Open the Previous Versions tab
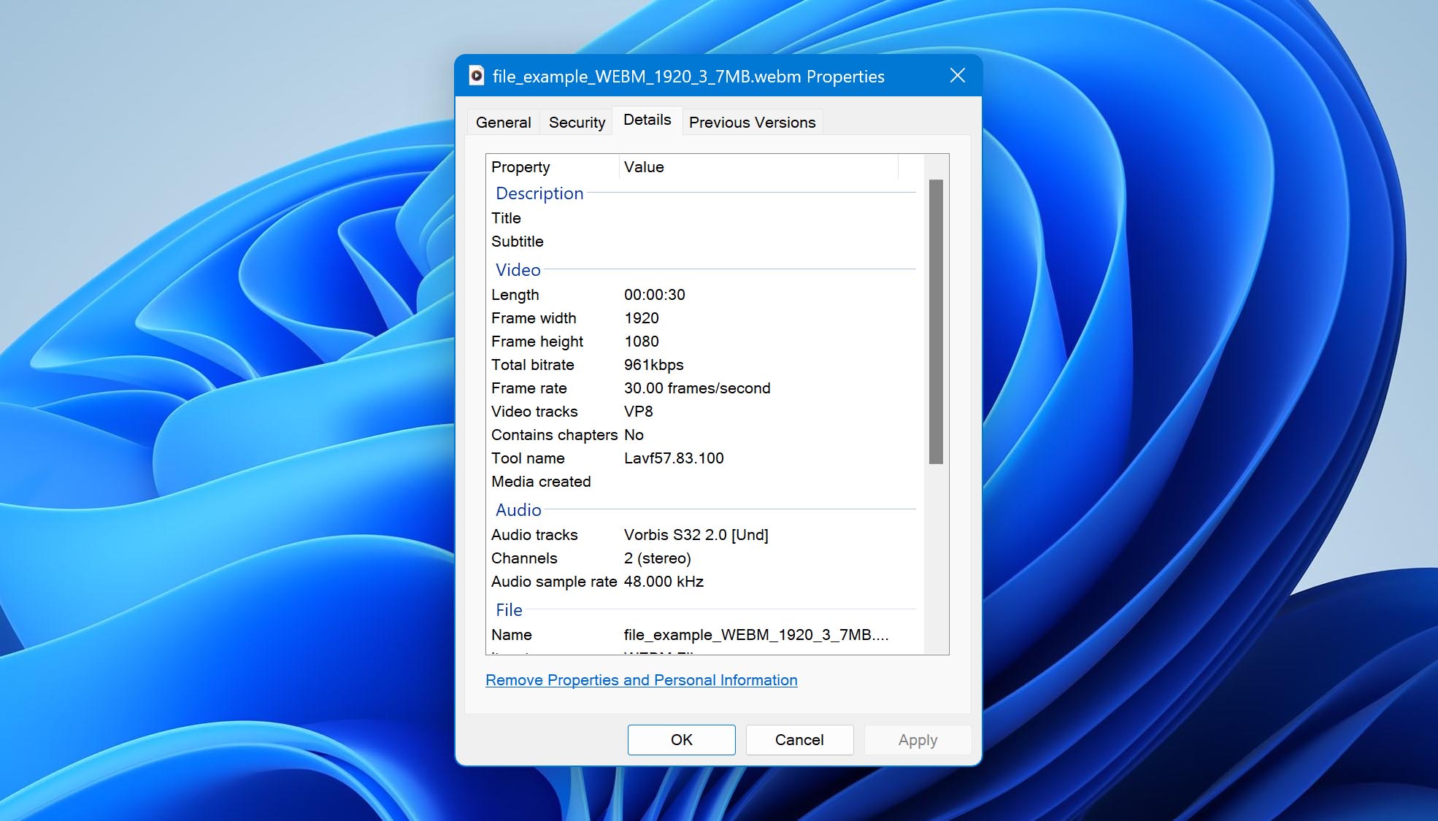This screenshot has height=821, width=1438. coord(752,122)
